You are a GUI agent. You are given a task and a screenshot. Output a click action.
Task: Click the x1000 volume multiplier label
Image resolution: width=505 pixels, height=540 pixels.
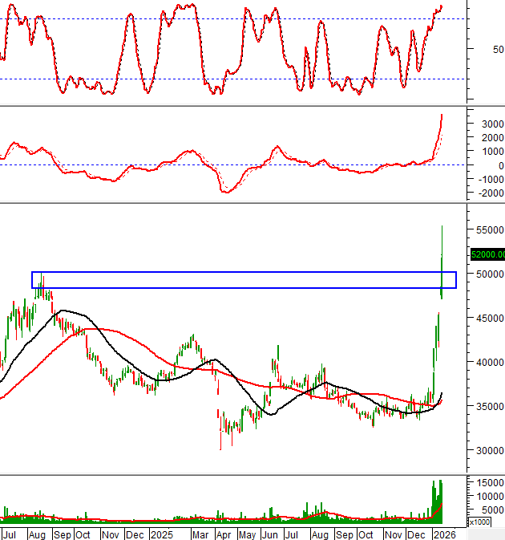(480, 522)
